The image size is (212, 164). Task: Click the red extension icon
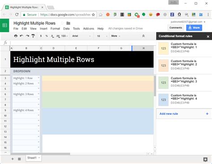158,14
